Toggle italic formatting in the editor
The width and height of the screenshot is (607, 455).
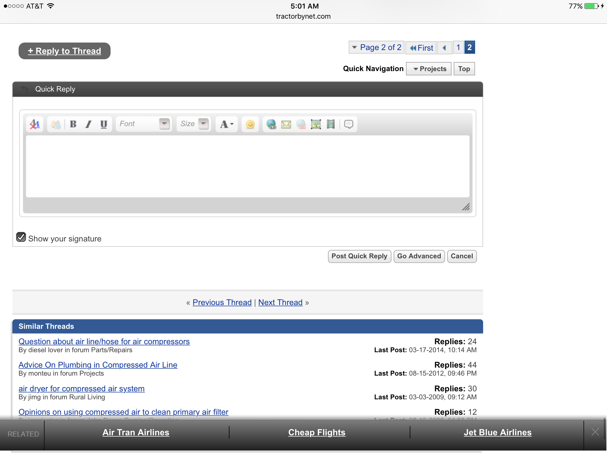pos(88,124)
